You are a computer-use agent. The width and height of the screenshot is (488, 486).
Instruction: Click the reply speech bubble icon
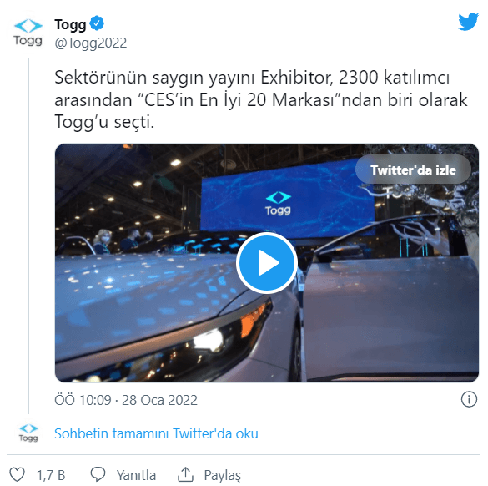tap(98, 474)
